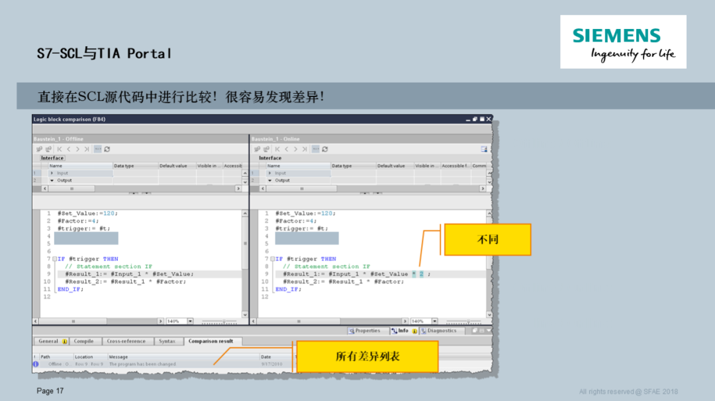Collapse the inspector window via its arrow
Image resolution: width=715 pixels, height=401 pixels.
489,331
